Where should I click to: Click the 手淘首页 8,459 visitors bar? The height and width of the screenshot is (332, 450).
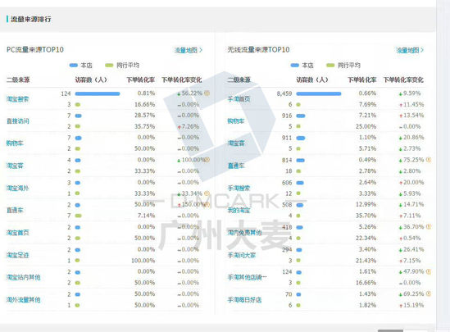(x=319, y=93)
